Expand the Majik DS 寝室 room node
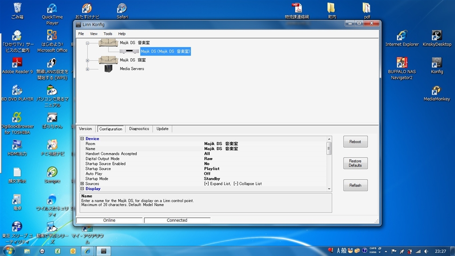This screenshot has width=455, height=256. click(88, 60)
